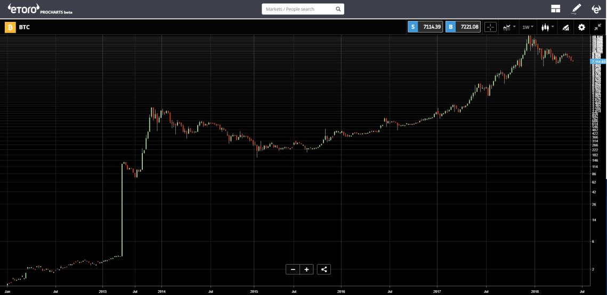This screenshot has width=607, height=295.
Task: Toggle the crosshair cursor tool
Action: (490, 27)
